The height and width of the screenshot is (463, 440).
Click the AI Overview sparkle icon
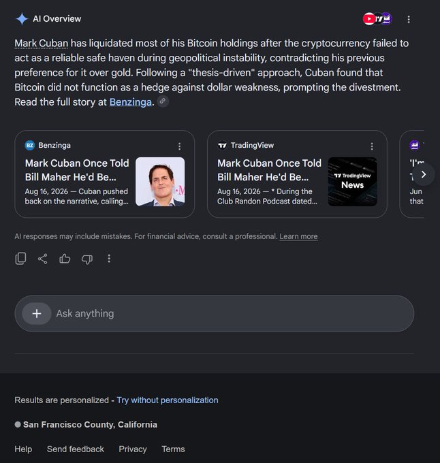click(x=22, y=19)
